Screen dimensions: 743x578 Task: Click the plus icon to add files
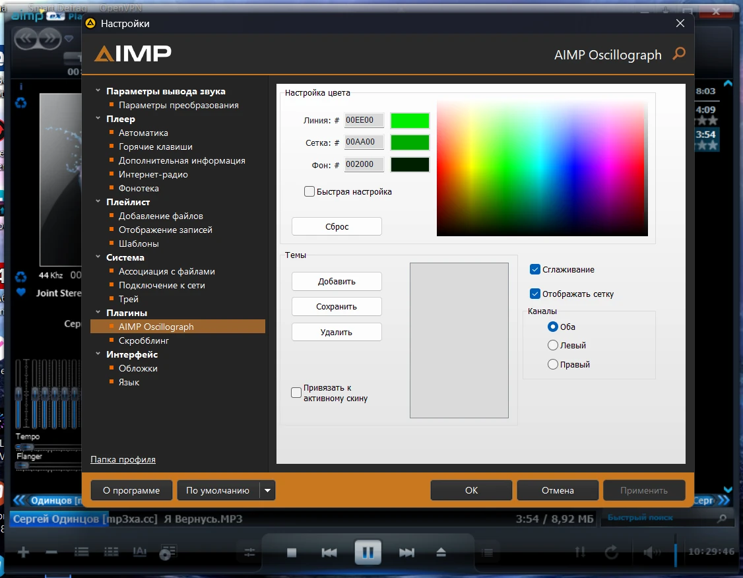click(24, 552)
